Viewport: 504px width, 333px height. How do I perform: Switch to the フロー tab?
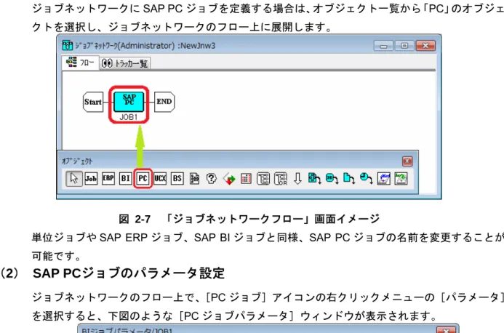click(80, 63)
